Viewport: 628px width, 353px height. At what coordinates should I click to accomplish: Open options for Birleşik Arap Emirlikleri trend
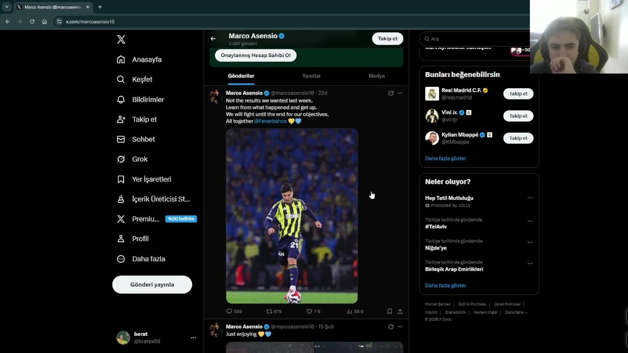point(530,263)
